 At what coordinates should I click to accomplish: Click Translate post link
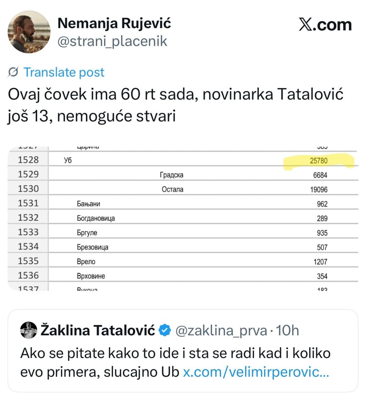tap(64, 72)
